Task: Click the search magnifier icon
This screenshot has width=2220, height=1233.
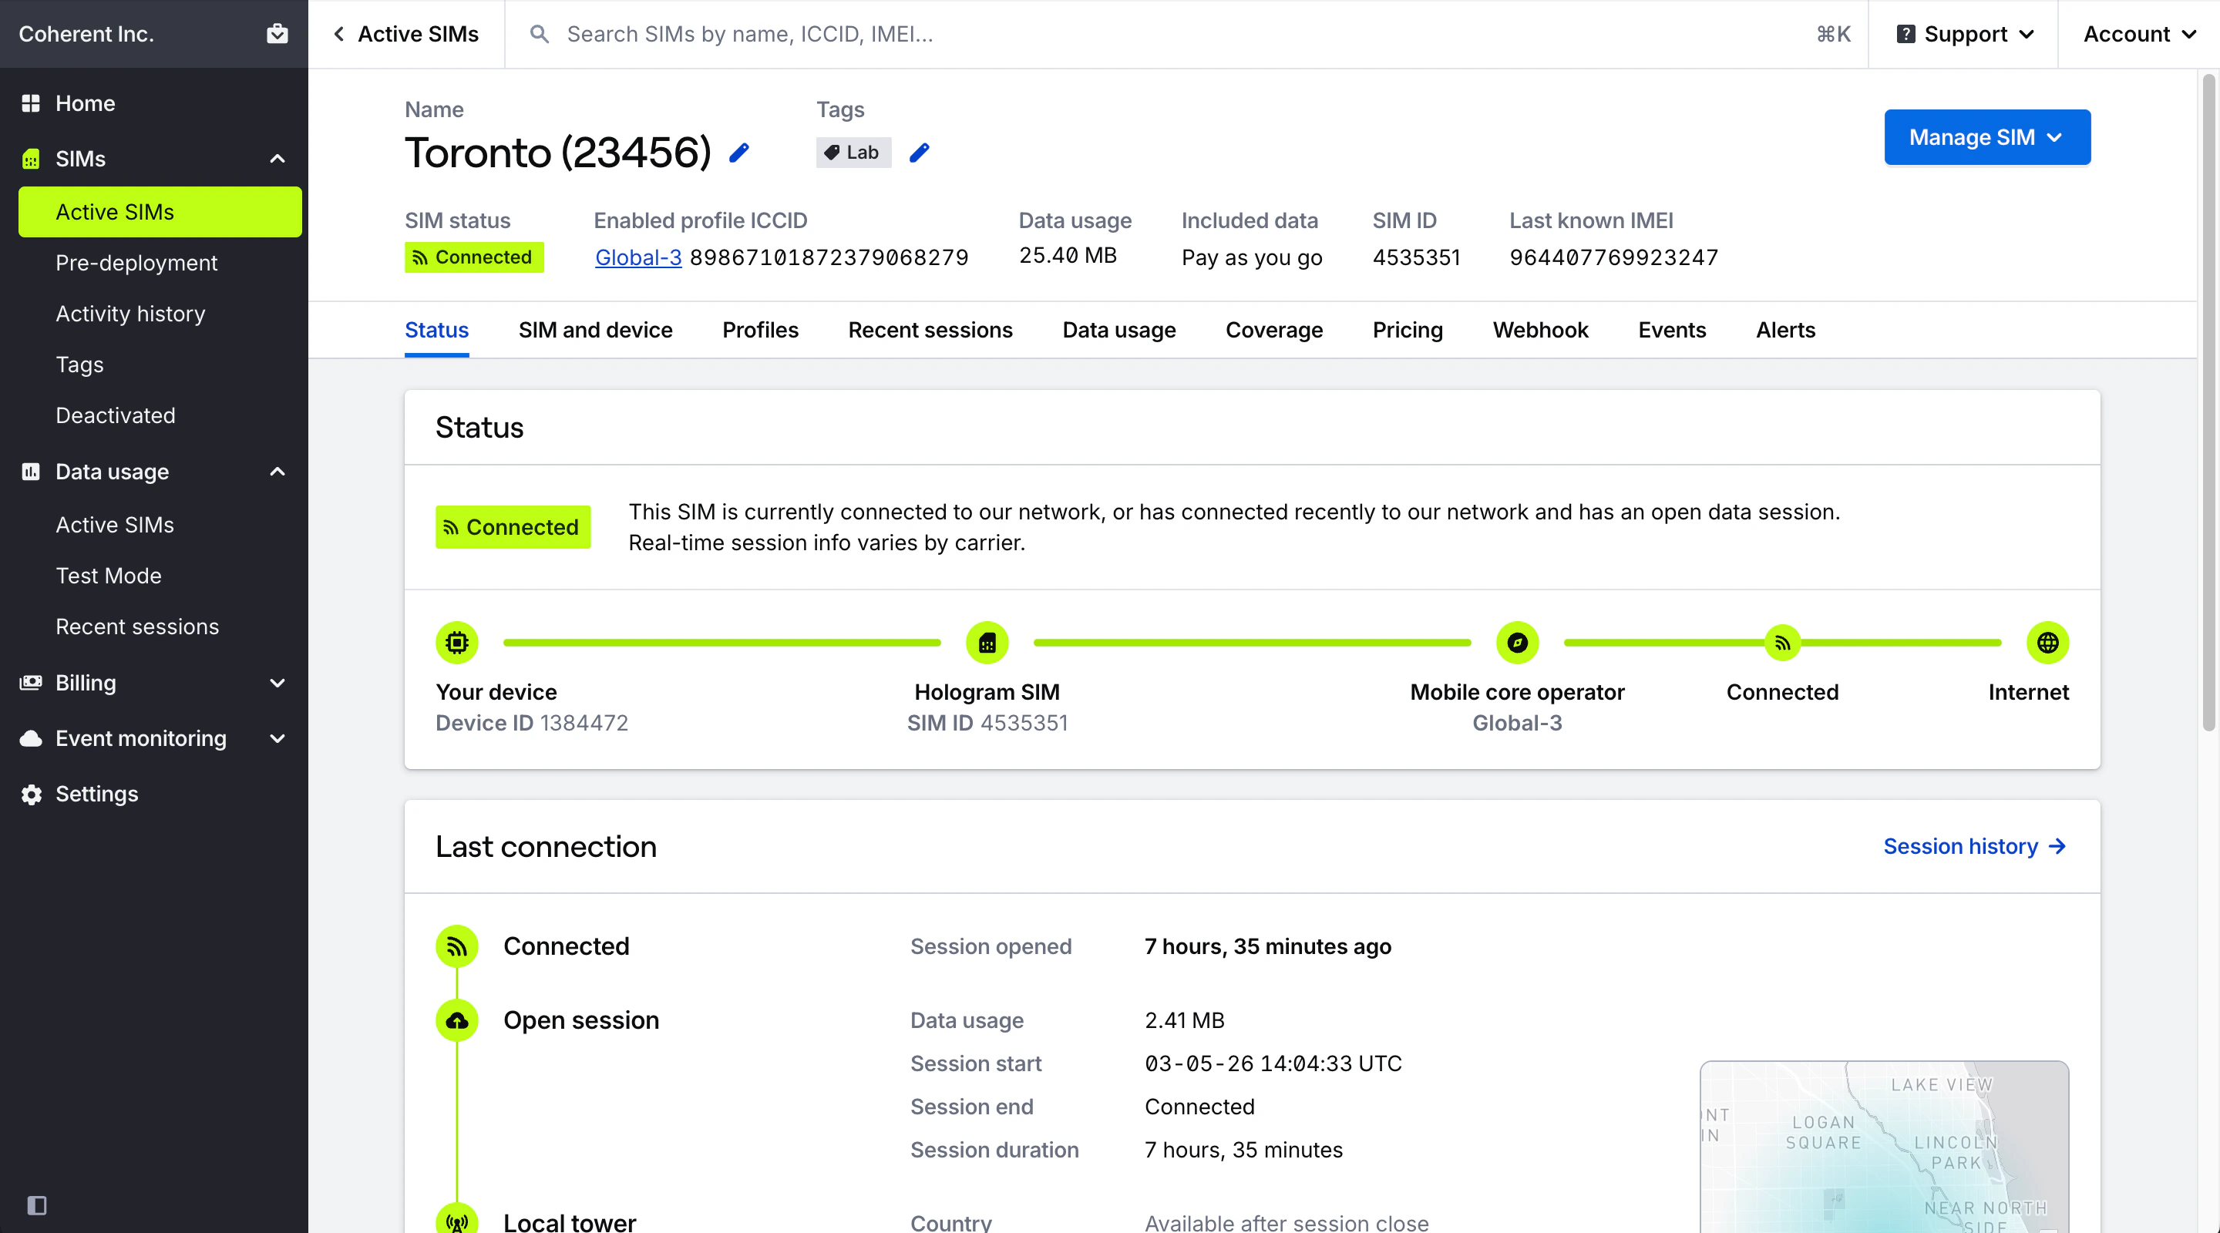Action: pos(540,34)
